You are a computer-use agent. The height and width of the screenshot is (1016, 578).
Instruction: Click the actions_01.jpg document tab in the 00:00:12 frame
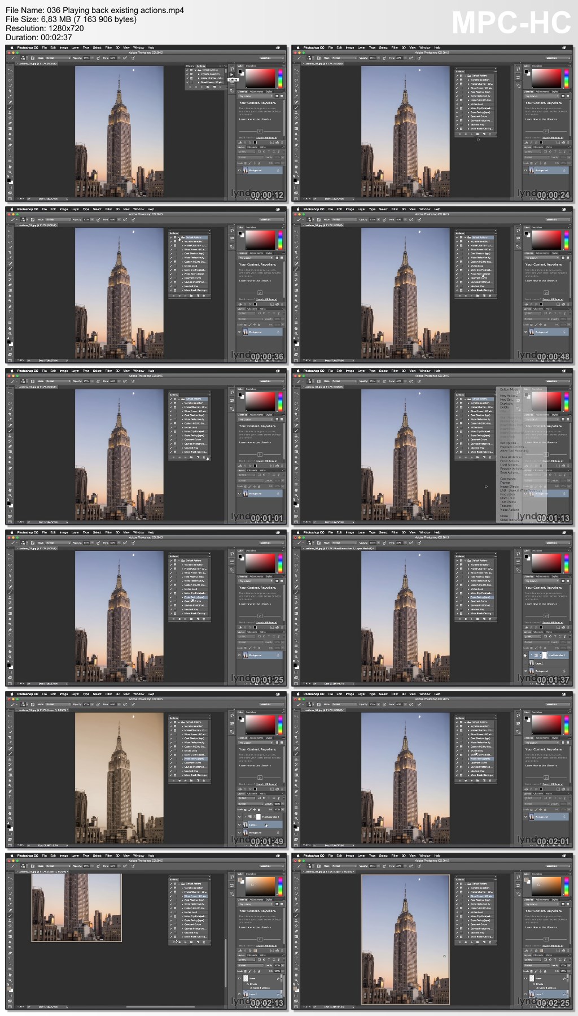[x=37, y=64]
